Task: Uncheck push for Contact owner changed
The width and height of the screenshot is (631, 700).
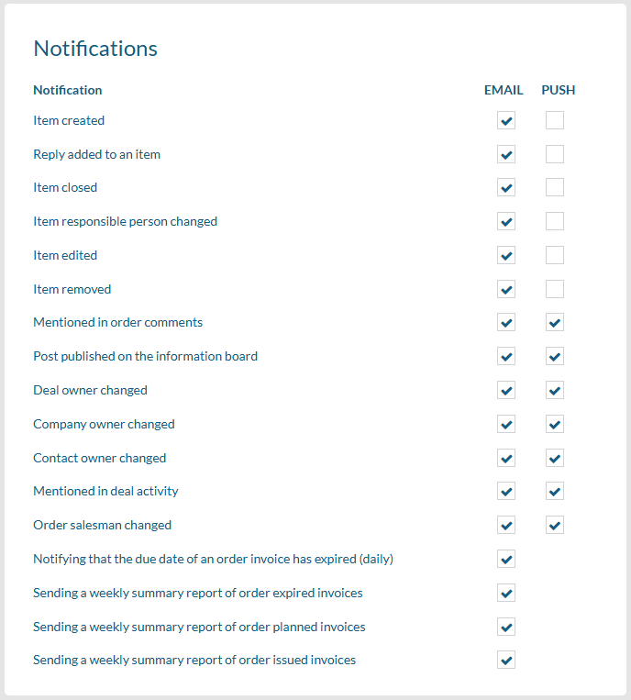Action: 554,458
